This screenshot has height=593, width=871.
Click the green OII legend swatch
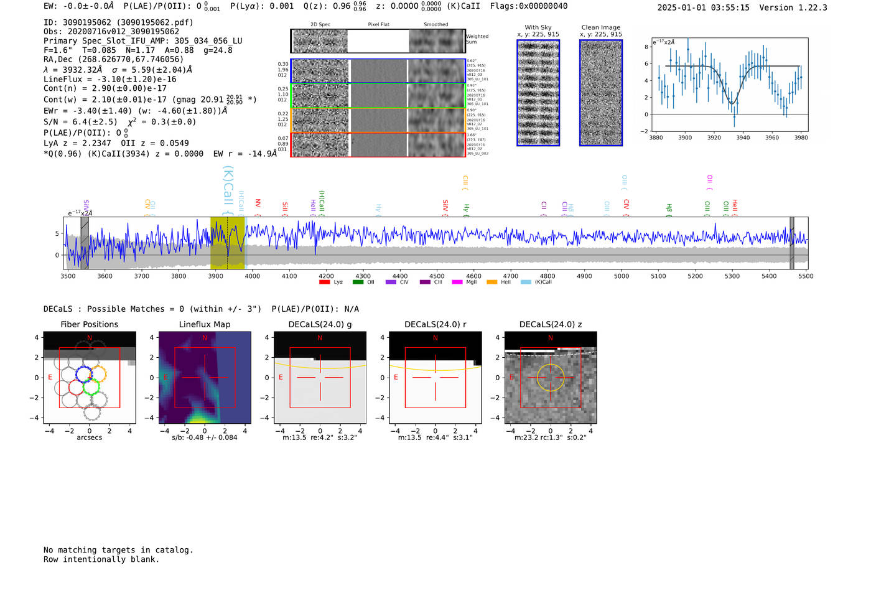click(x=358, y=282)
